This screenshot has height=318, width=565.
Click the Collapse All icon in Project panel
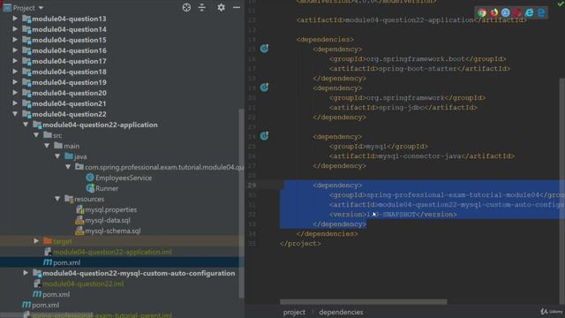202,8
